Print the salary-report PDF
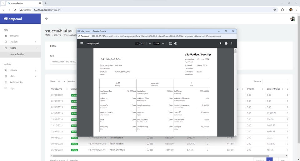This screenshot has height=161, width=300. click(226, 43)
